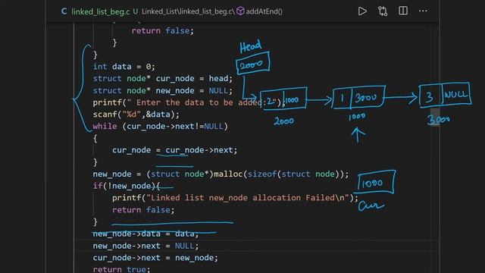Click the while (cur_node->next!=NULL) line
This screenshot has height=273, width=485.
pyautogui.click(x=160, y=127)
